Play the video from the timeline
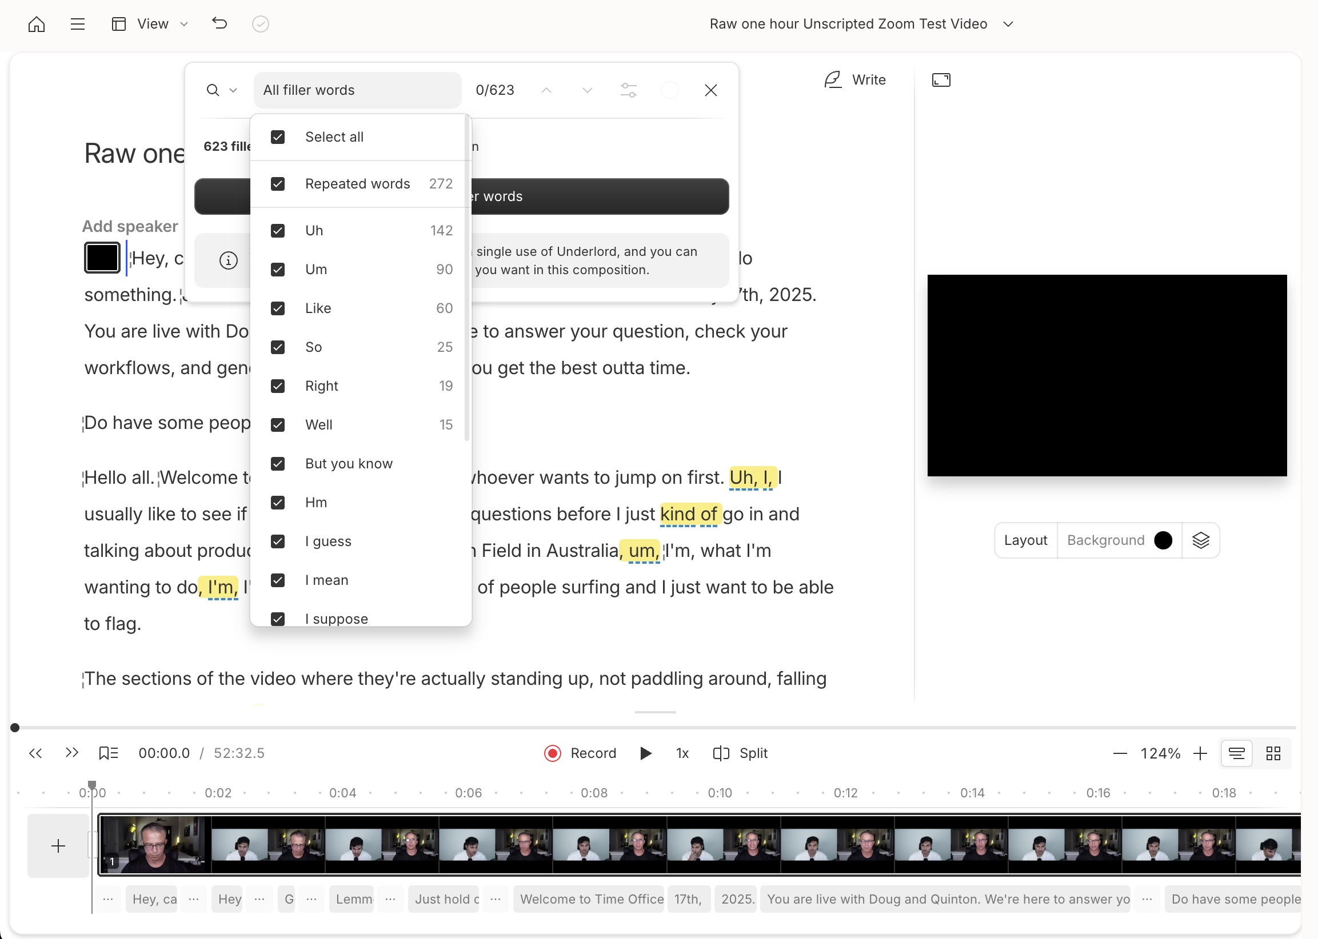1318x939 pixels. click(646, 753)
